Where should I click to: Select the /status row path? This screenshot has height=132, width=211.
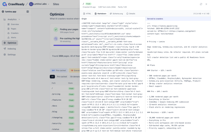55,129
